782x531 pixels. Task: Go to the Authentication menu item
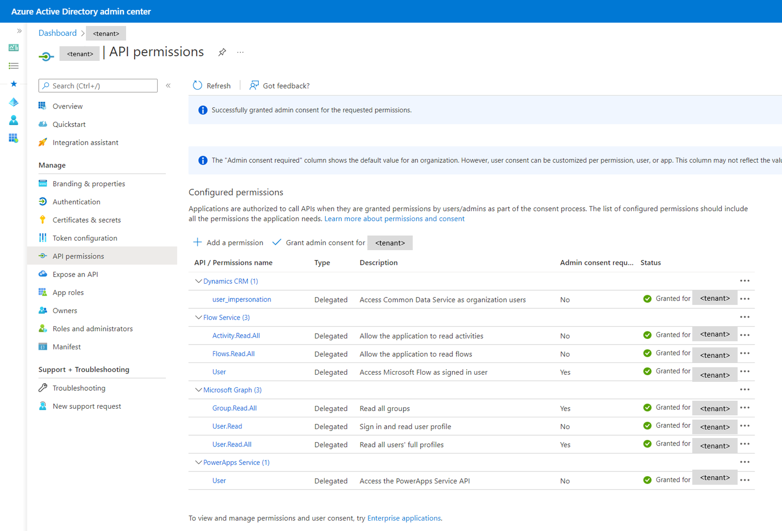pyautogui.click(x=76, y=202)
